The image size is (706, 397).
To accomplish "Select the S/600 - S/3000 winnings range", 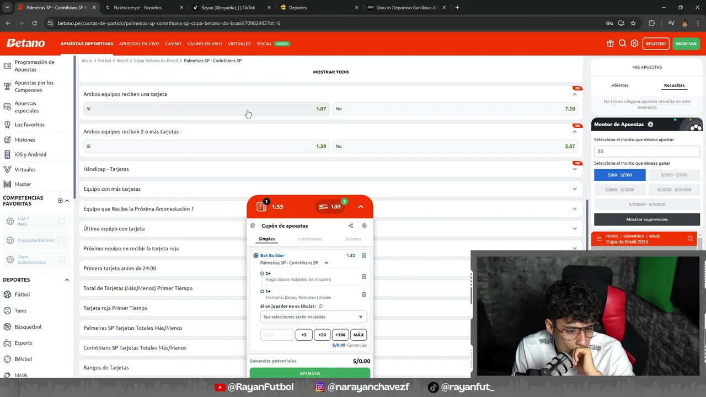I will tap(619, 190).
